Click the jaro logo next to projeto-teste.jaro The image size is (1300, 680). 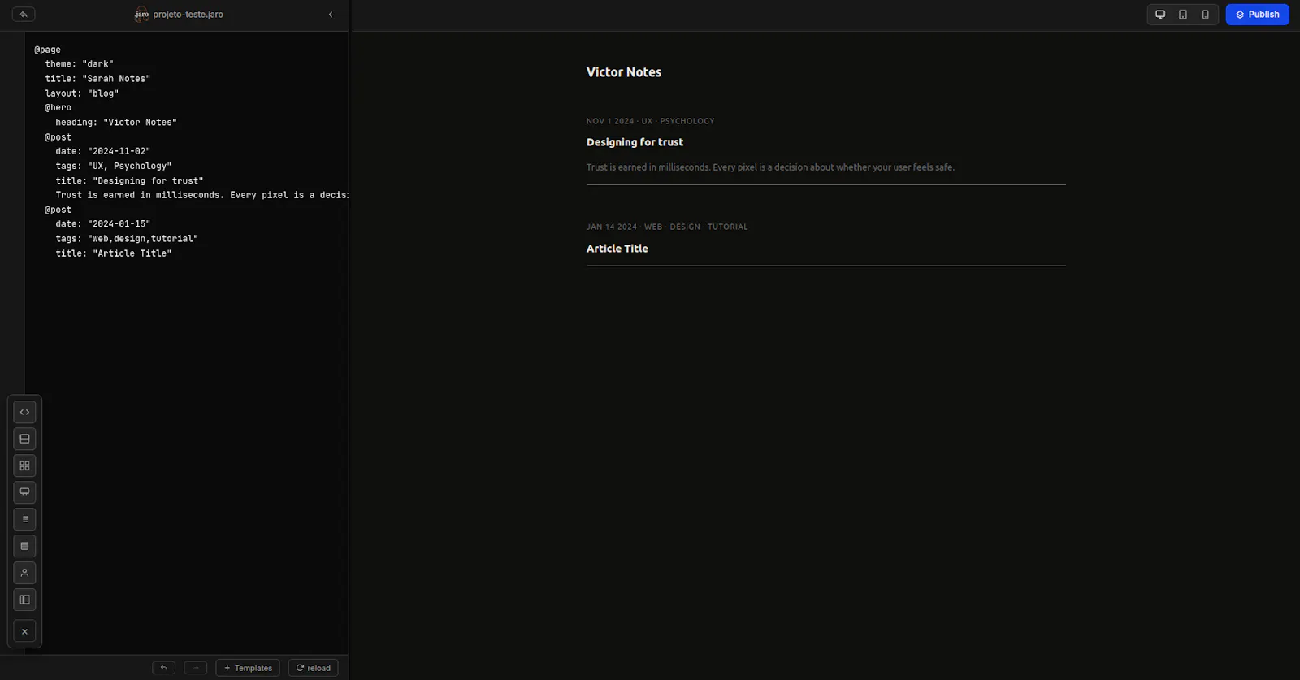tap(142, 14)
